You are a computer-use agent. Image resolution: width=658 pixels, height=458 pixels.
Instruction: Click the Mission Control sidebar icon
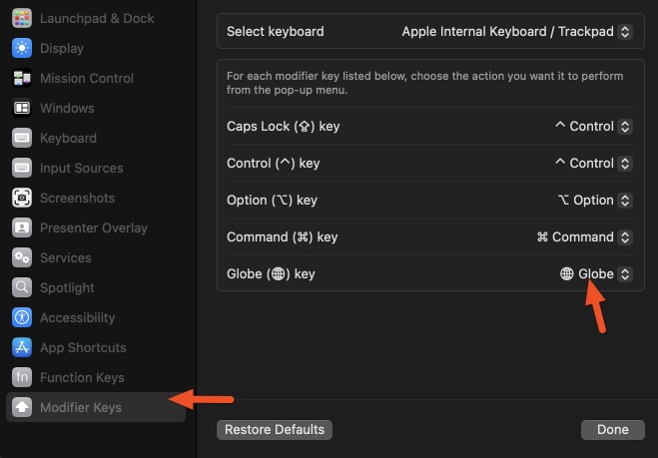click(22, 78)
